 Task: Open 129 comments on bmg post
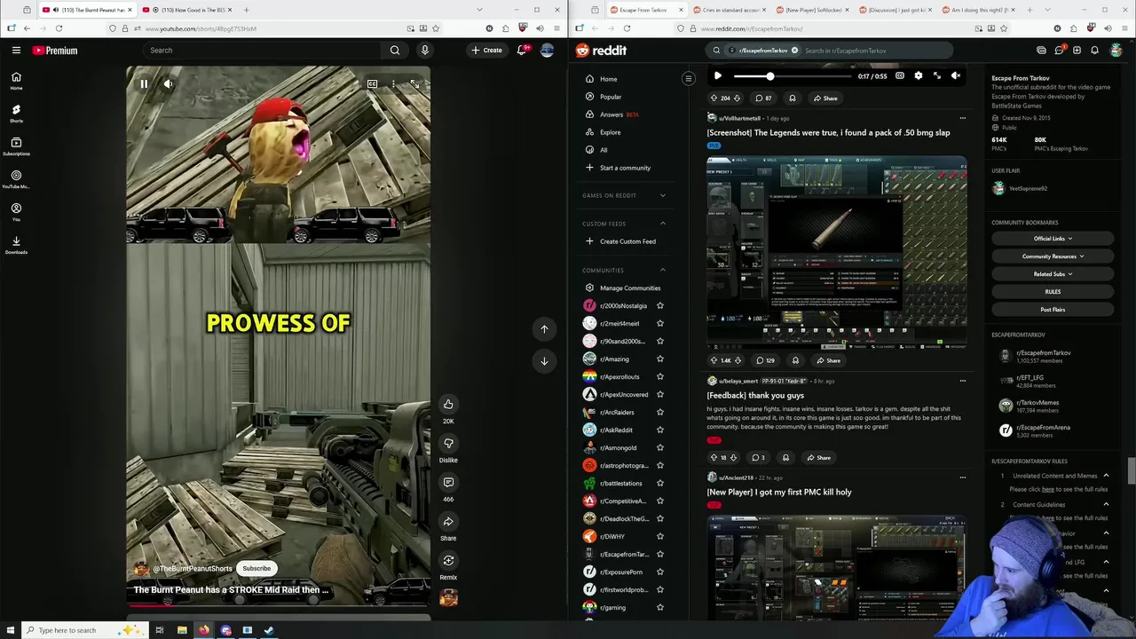[x=765, y=360]
